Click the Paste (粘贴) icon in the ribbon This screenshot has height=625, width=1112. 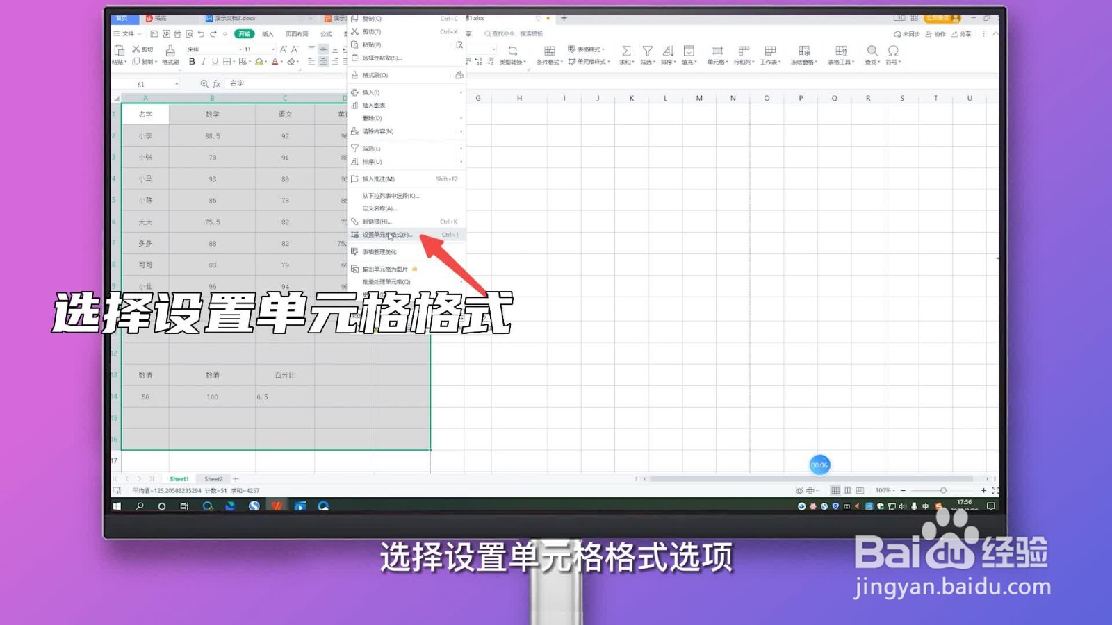119,51
